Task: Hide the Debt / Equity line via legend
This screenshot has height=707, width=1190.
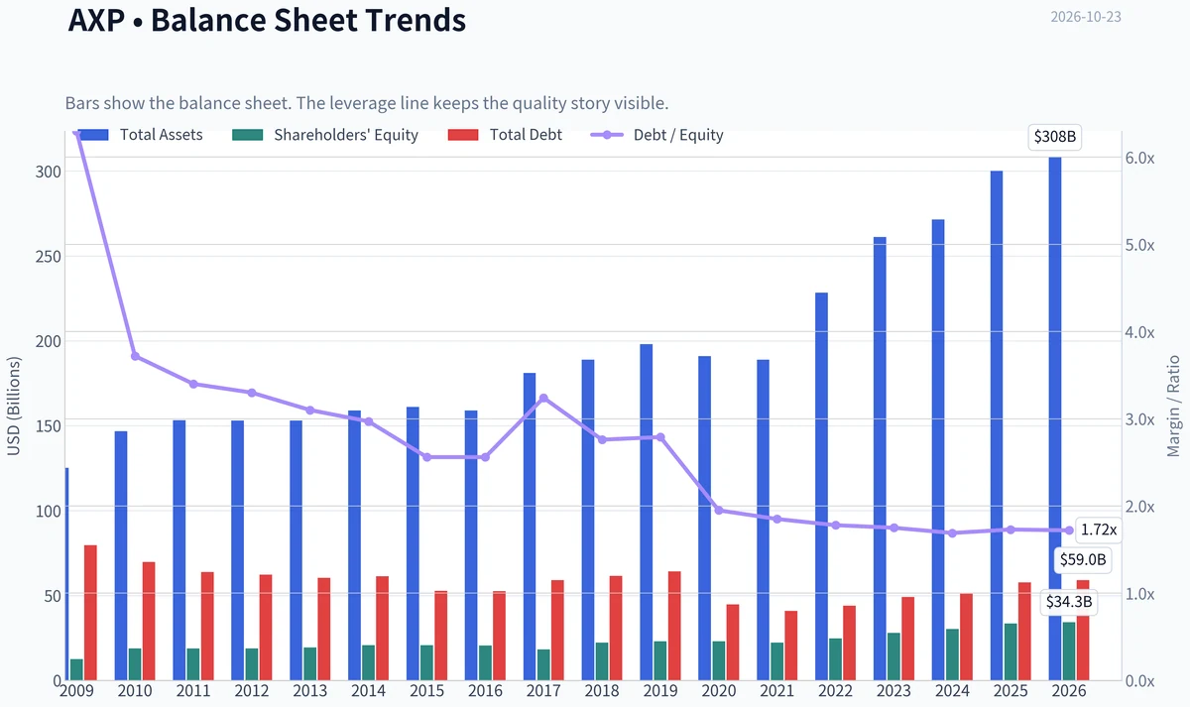Action: tap(657, 135)
